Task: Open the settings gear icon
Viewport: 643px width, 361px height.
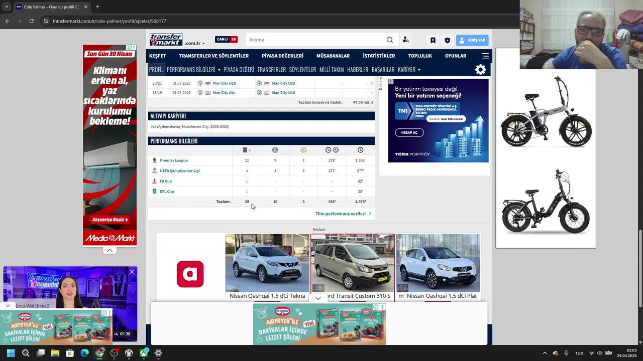Action: 481,70
